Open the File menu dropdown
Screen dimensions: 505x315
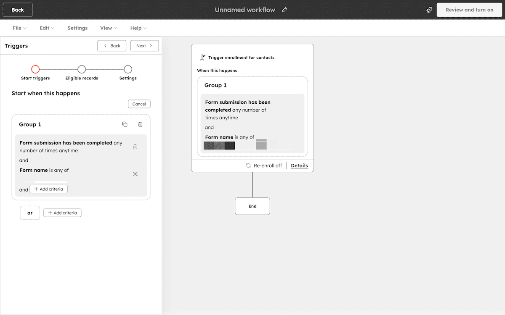tap(19, 28)
